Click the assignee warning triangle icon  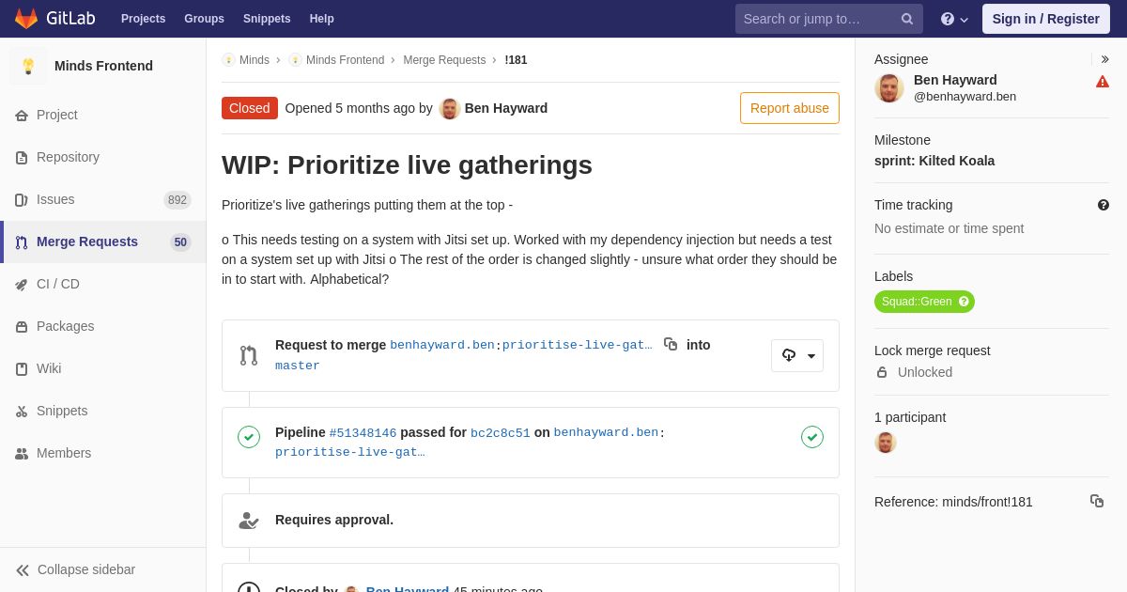coord(1103,82)
